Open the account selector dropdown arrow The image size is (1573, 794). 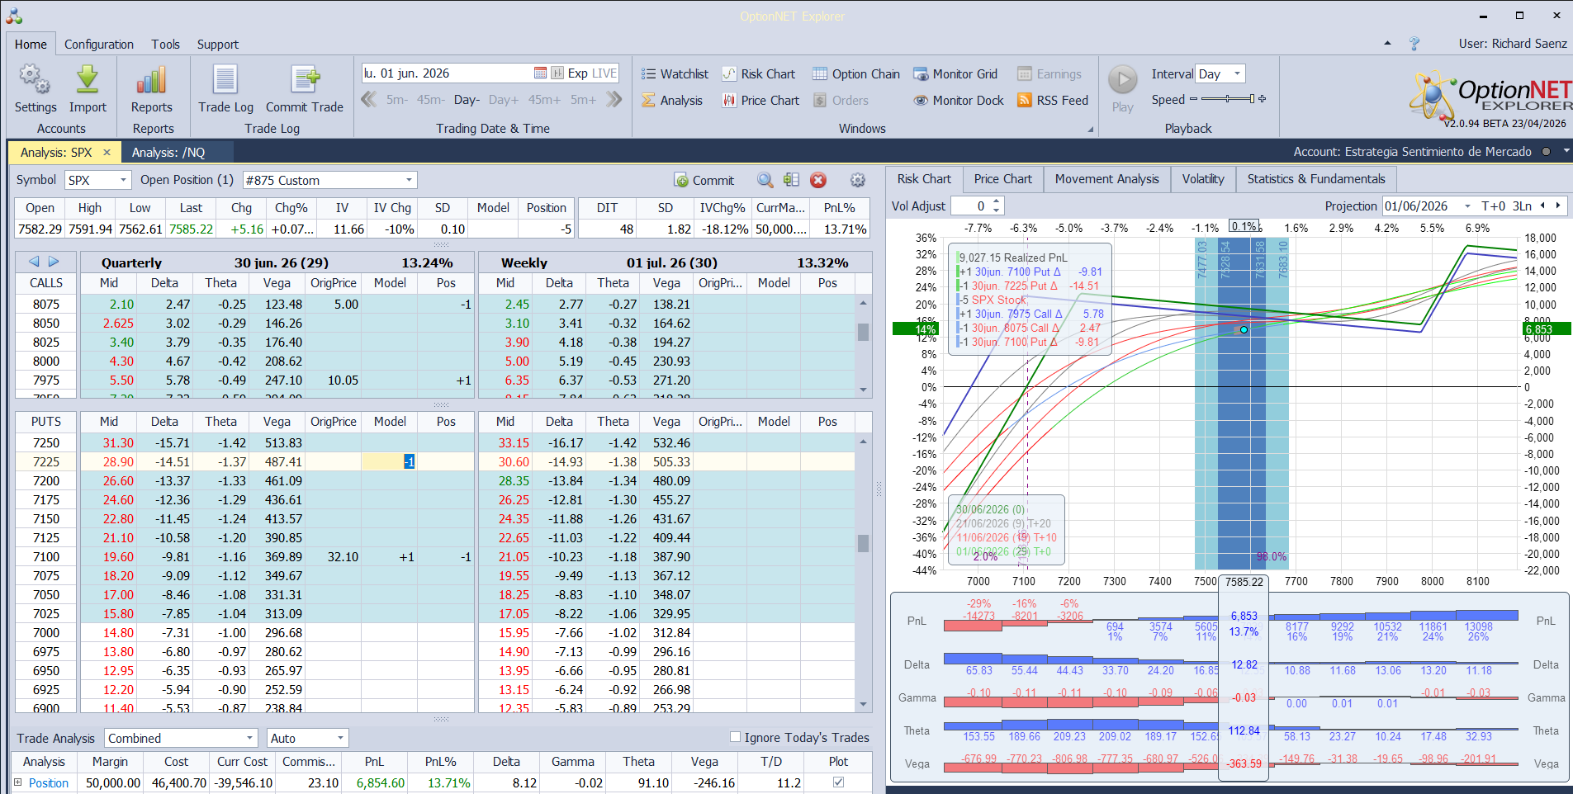click(1566, 152)
